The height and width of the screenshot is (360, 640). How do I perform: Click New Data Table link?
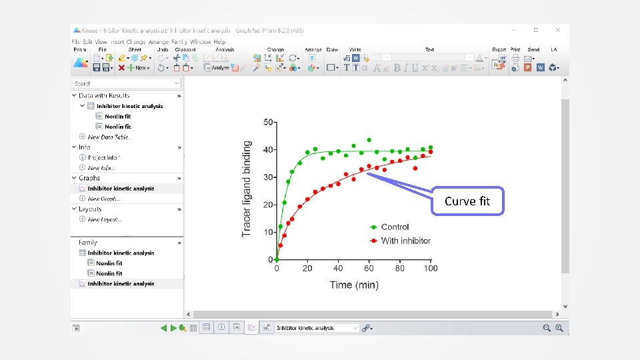109,137
